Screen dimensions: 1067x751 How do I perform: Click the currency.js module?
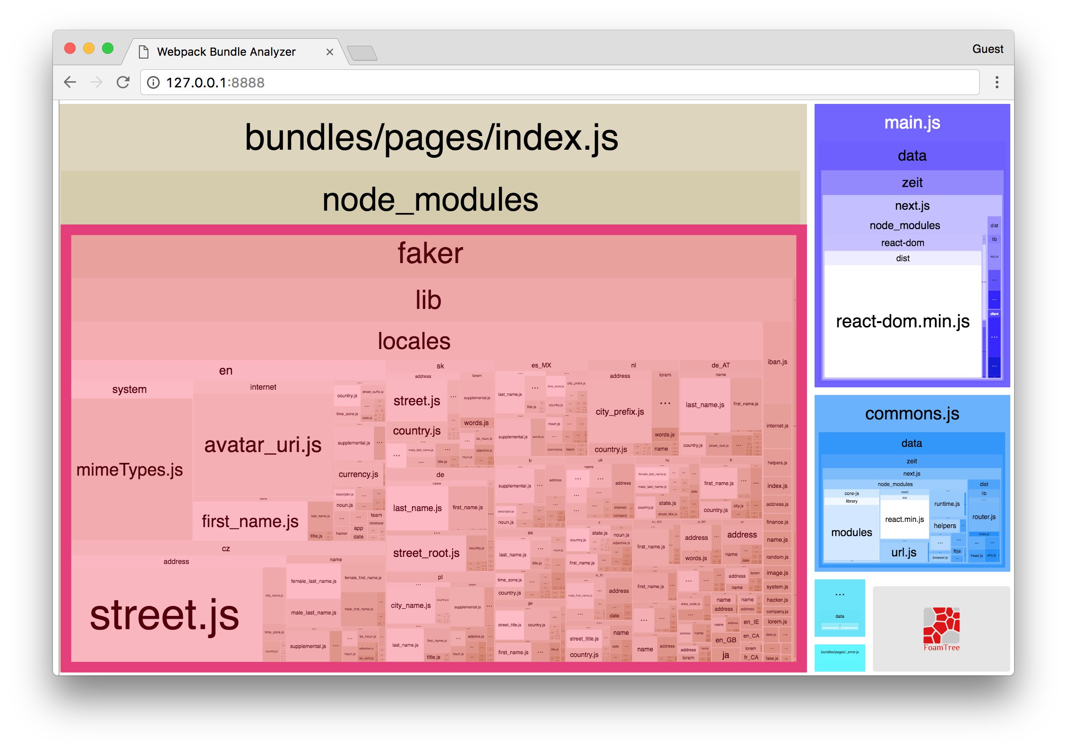[x=358, y=474]
